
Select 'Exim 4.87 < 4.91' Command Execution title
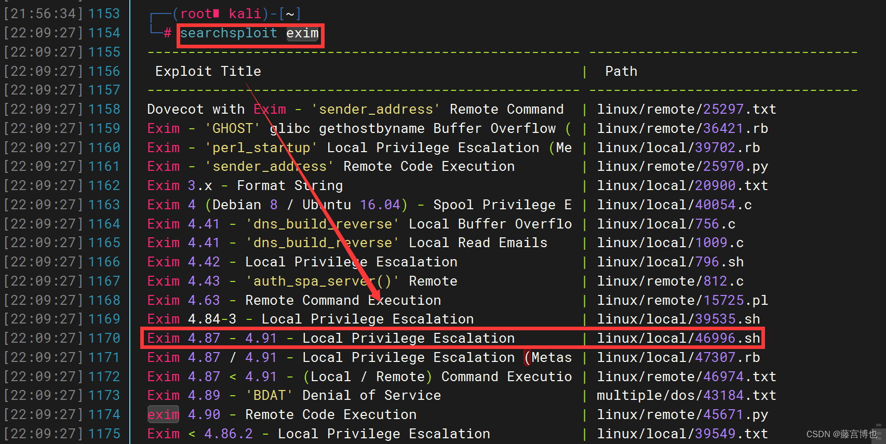click(359, 376)
